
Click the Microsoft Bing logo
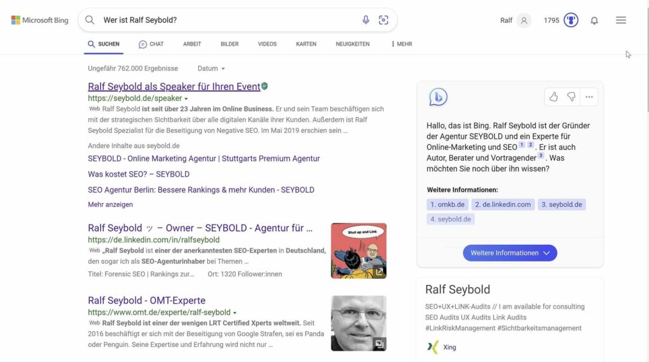pyautogui.click(x=40, y=20)
